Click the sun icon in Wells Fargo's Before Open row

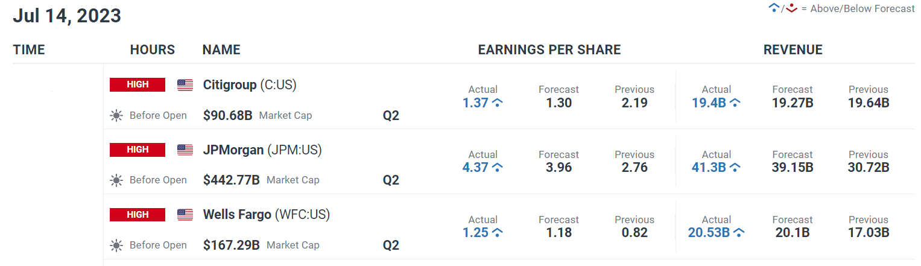point(116,245)
